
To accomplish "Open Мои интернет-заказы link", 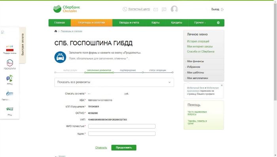I will [x=200, y=46].
